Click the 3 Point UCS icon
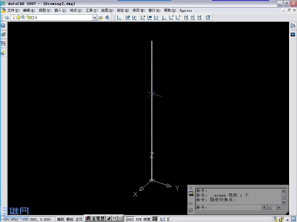297x222 pixels. [x=178, y=18]
